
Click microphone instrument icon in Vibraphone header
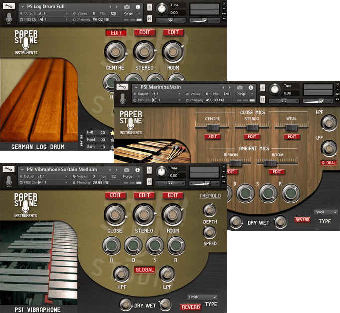click(x=9, y=181)
